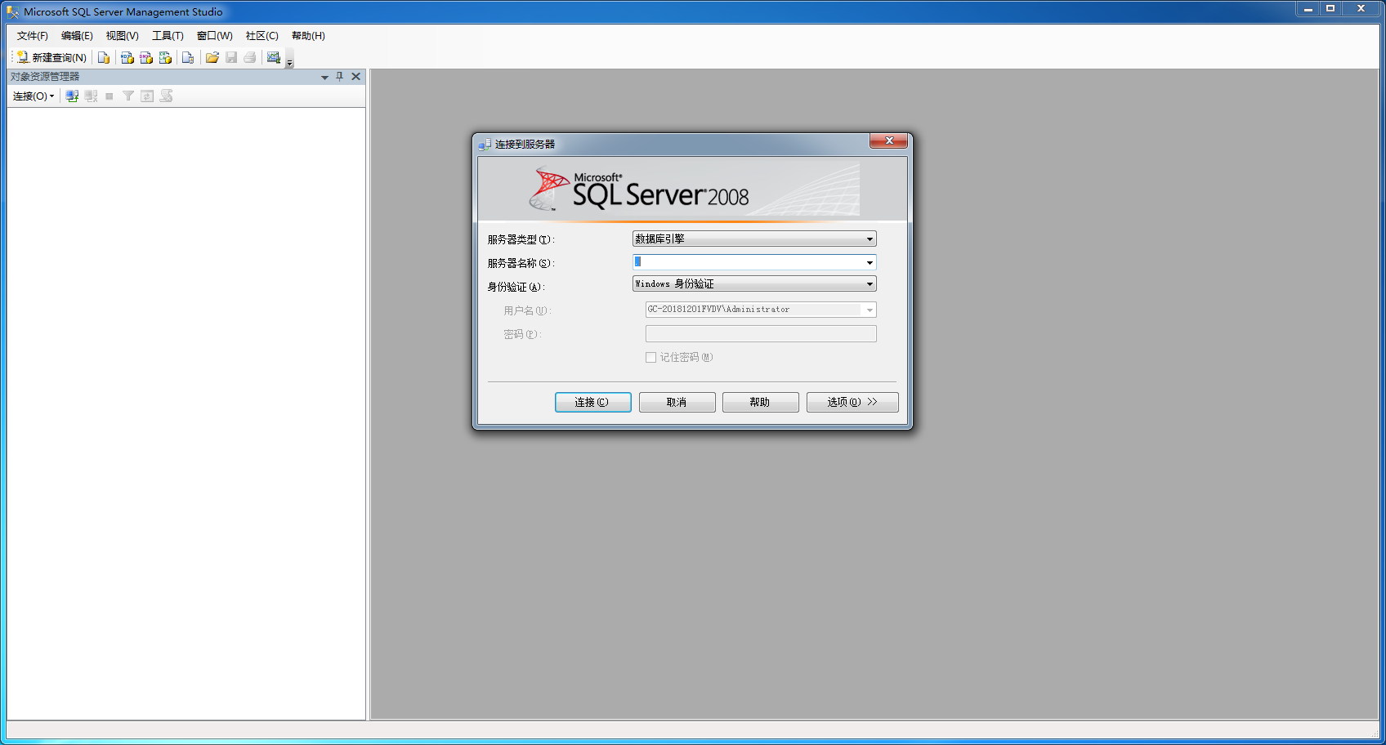Click the 取消 button

677,402
